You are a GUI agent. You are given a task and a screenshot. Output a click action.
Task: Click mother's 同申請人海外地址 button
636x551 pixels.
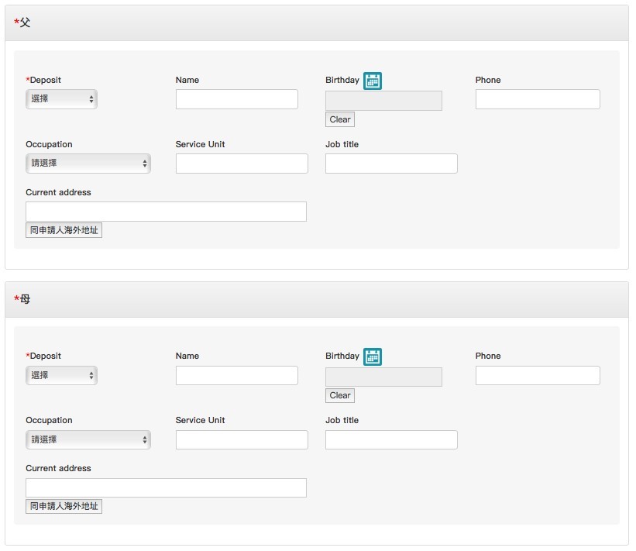click(64, 506)
